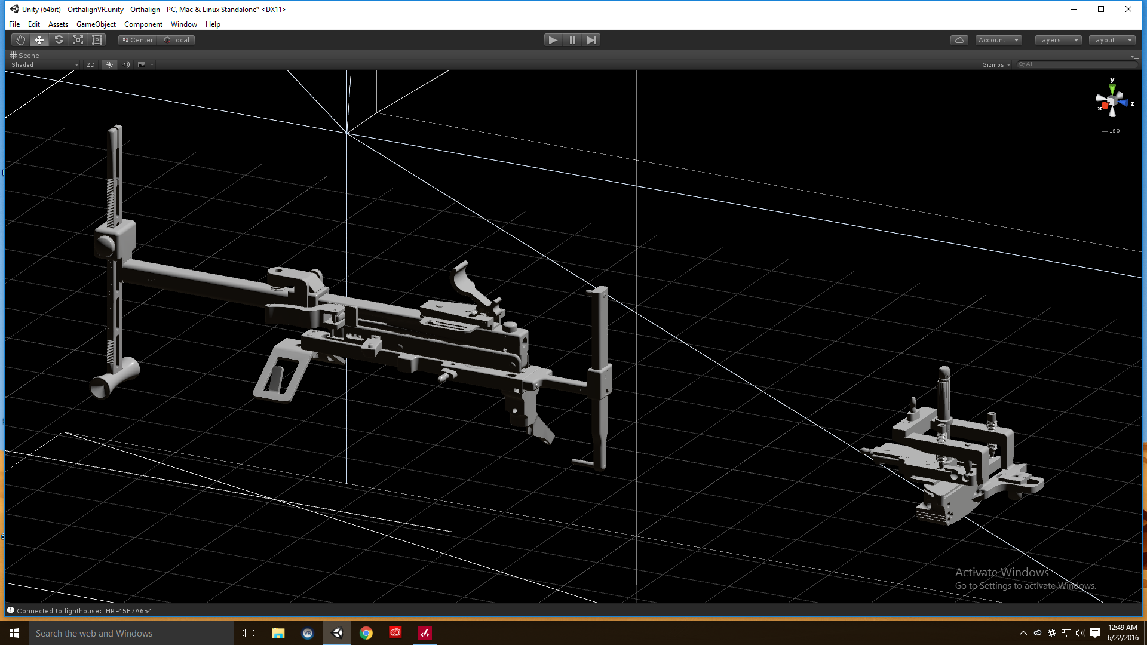Open File Explorer from taskbar
This screenshot has width=1147, height=645.
pos(278,633)
